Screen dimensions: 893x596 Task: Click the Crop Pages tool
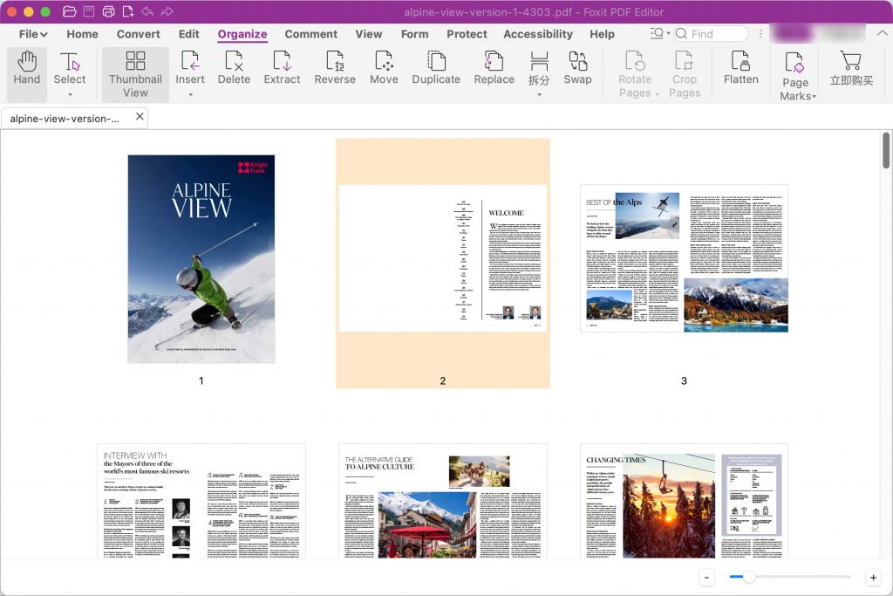tap(684, 74)
